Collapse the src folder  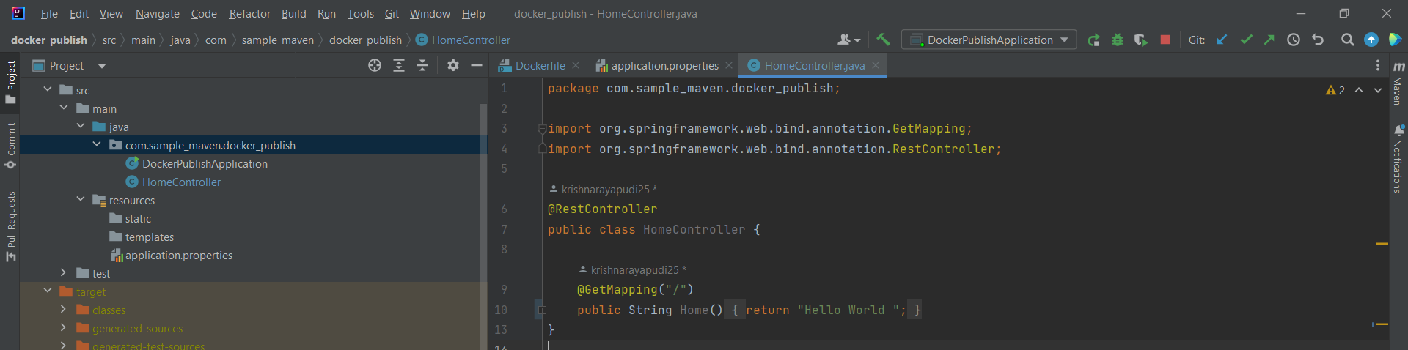pos(48,89)
